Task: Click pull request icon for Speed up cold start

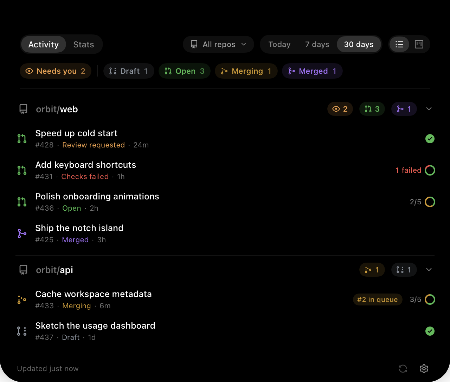Action: coord(22,139)
